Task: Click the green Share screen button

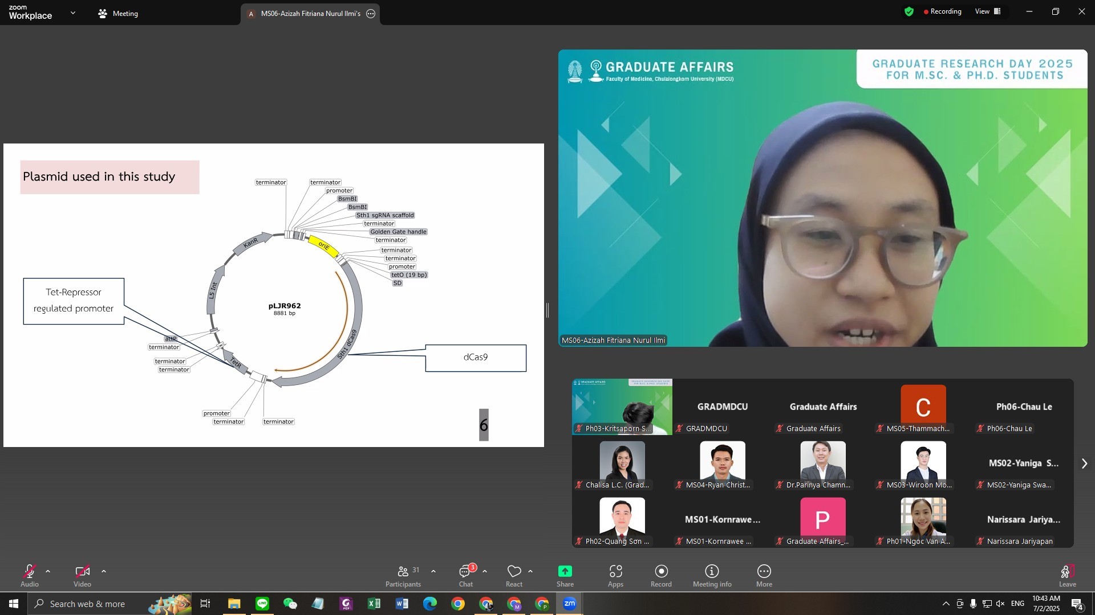Action: (x=565, y=572)
